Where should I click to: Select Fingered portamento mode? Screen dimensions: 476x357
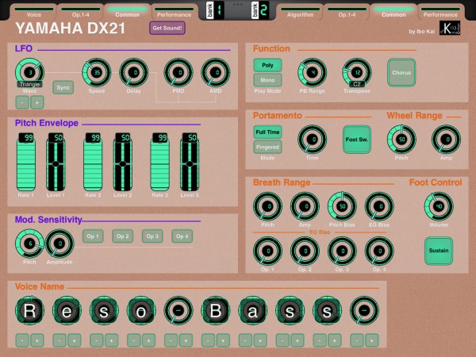267,147
